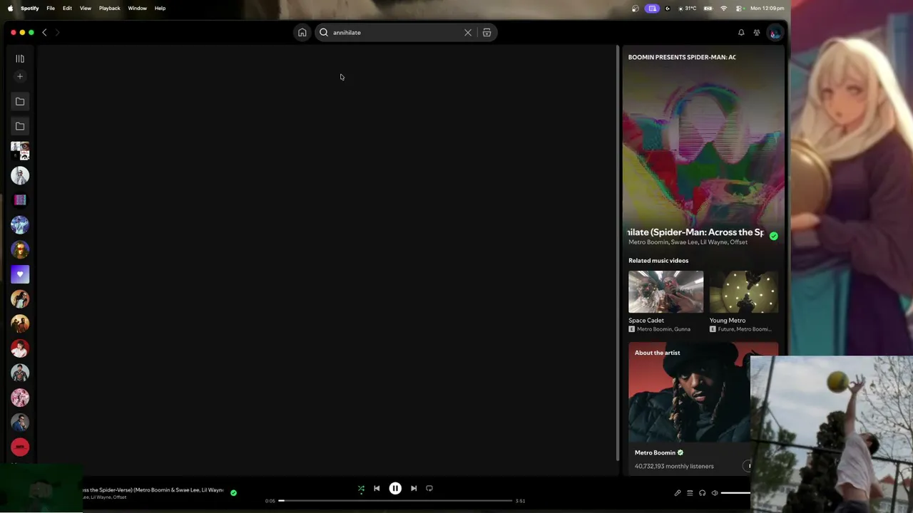The width and height of the screenshot is (913, 513).
Task: Click artist names under Annihilate title in panel
Action: click(x=688, y=242)
